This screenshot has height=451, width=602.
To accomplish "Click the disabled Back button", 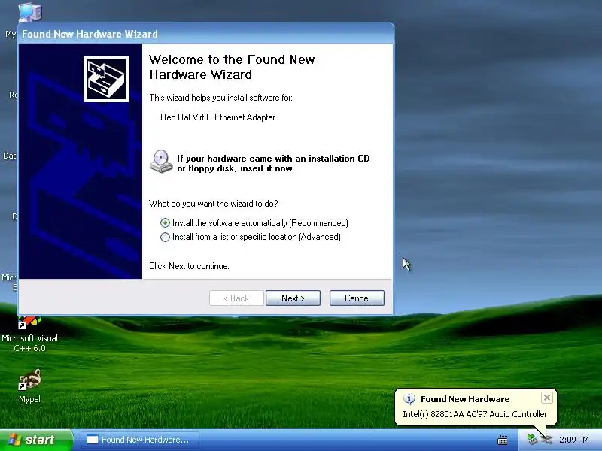I will [236, 298].
